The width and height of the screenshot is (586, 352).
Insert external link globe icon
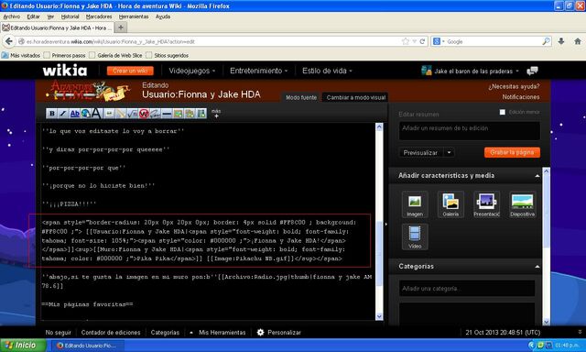[x=85, y=114]
